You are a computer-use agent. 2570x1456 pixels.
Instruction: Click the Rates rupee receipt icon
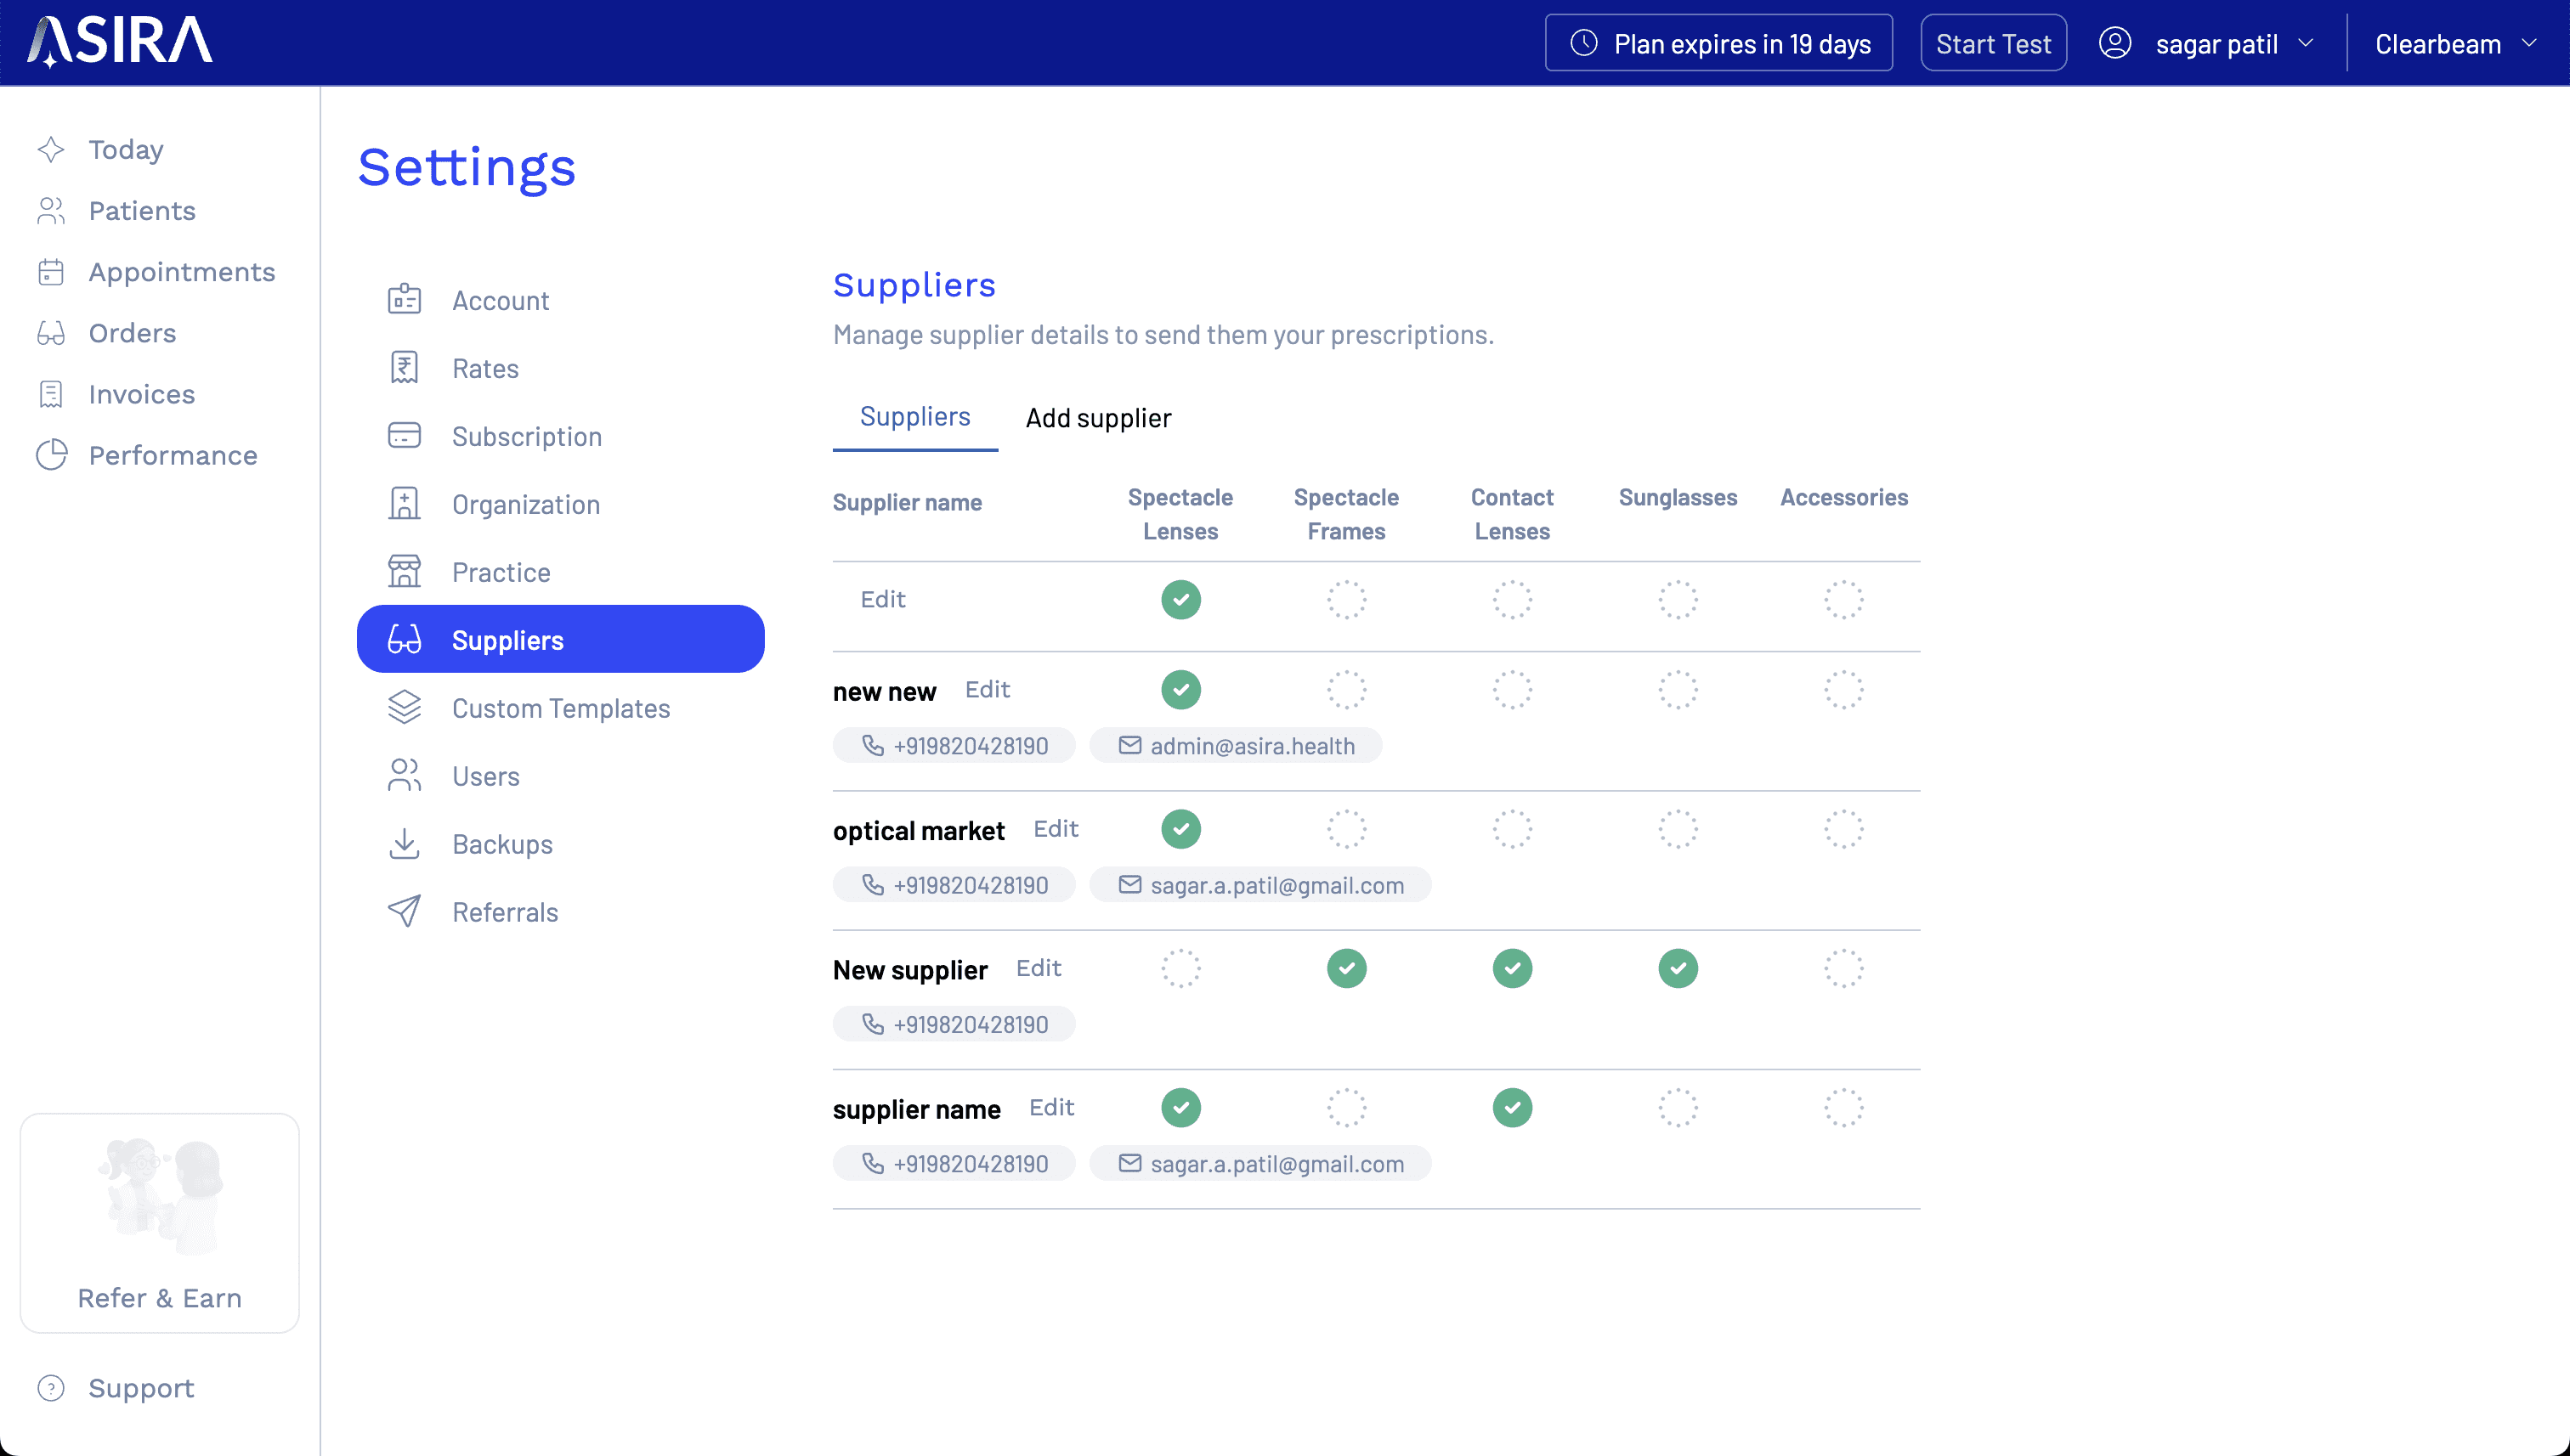point(405,368)
